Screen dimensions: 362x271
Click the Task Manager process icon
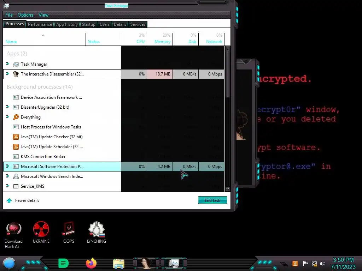click(16, 64)
